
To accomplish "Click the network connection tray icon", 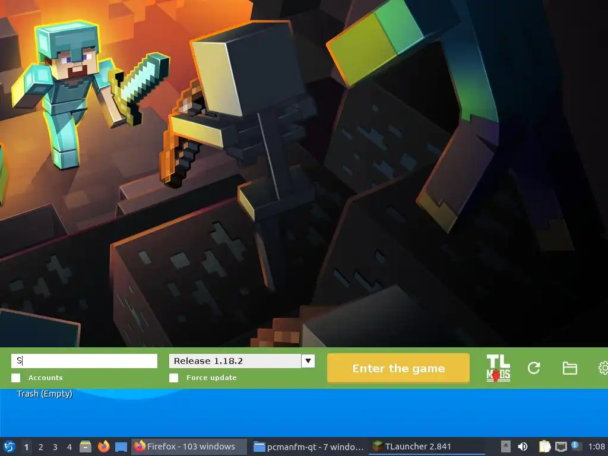I will point(560,446).
